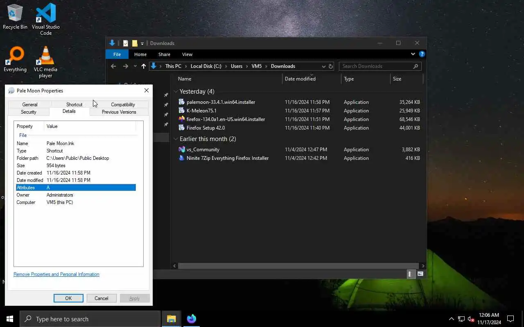Click OK in Pale Moon Properties

[68, 298]
